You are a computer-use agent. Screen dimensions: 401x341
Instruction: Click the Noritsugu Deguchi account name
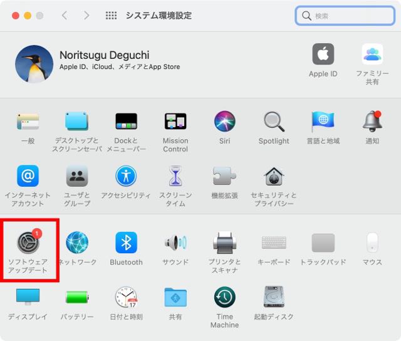(105, 55)
